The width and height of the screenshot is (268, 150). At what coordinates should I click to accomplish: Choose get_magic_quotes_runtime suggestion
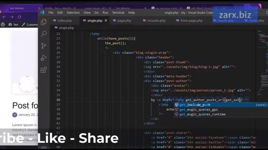point(221,114)
